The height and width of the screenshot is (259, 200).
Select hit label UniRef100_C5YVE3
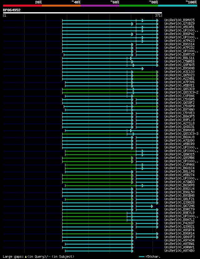point(180,113)
